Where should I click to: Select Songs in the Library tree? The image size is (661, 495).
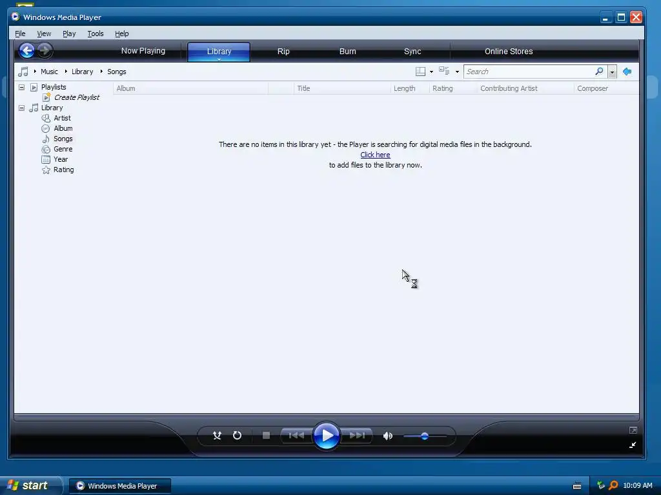click(63, 139)
